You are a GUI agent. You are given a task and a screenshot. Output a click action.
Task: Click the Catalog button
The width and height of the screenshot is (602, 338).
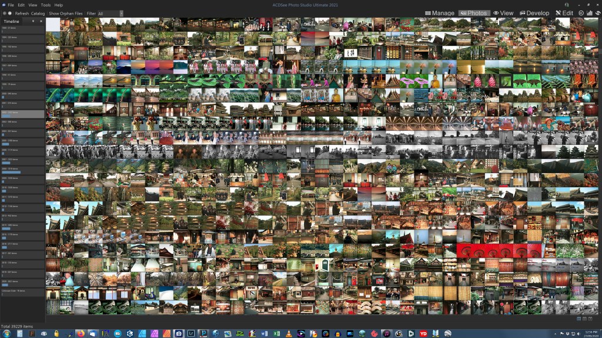[38, 13]
